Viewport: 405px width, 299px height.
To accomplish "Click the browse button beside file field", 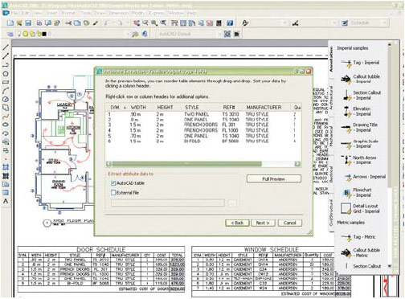I will (232, 203).
